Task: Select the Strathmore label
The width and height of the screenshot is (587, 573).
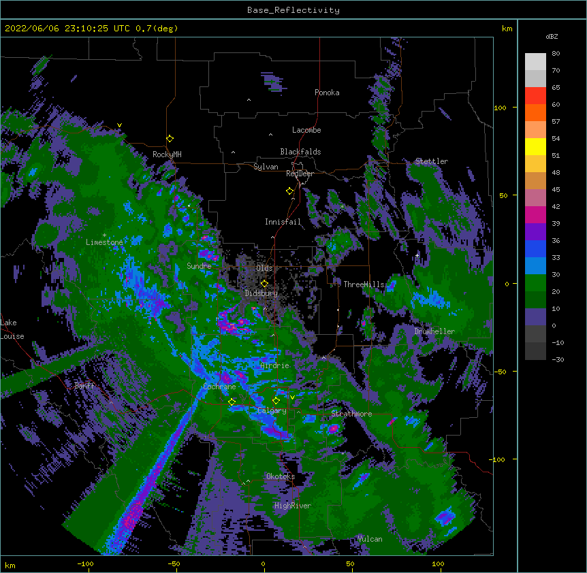Action: (351, 414)
